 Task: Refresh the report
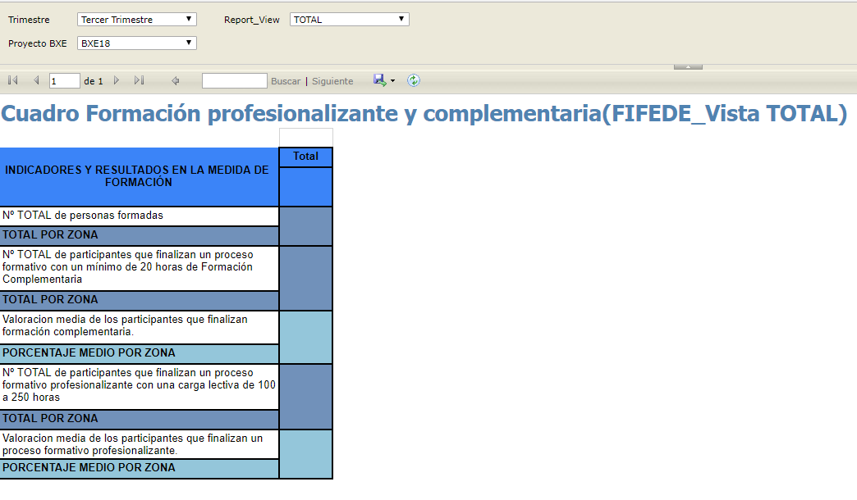(413, 80)
